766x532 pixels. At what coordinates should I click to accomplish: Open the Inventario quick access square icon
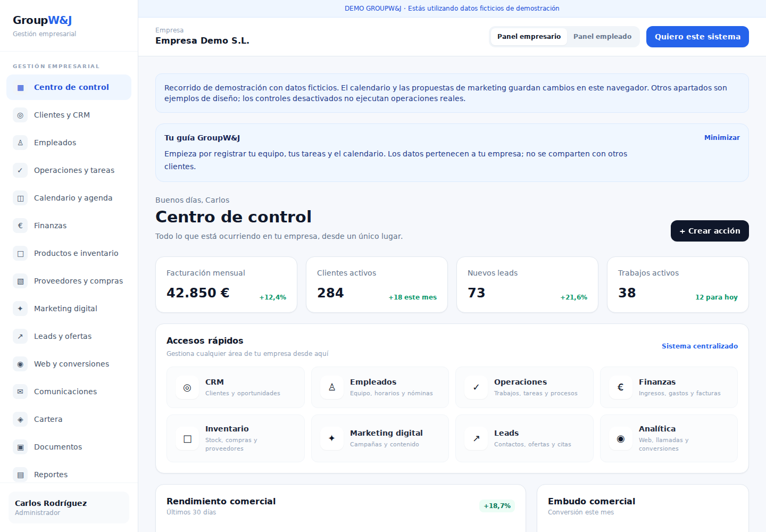[x=187, y=438]
